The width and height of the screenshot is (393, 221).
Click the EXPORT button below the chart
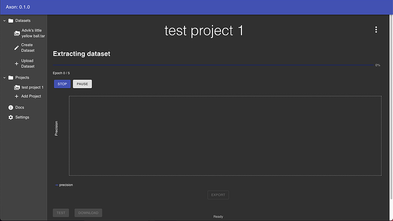click(218, 195)
